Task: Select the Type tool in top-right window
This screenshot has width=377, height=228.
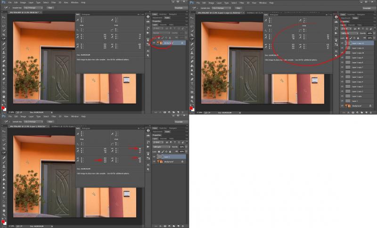Action: point(192,83)
